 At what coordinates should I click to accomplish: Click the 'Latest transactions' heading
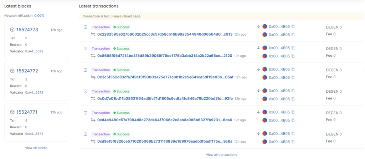tap(99, 6)
